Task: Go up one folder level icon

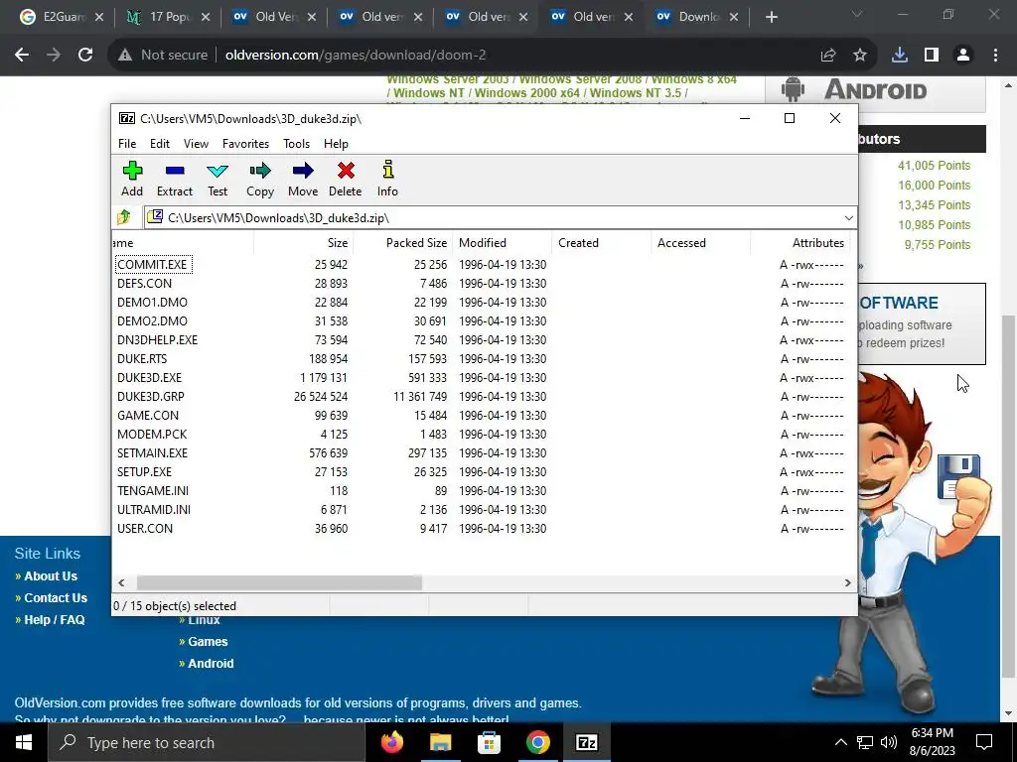Action: 124,217
